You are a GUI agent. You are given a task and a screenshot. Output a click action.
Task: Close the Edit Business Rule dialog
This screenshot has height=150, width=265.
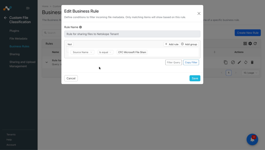(x=199, y=13)
